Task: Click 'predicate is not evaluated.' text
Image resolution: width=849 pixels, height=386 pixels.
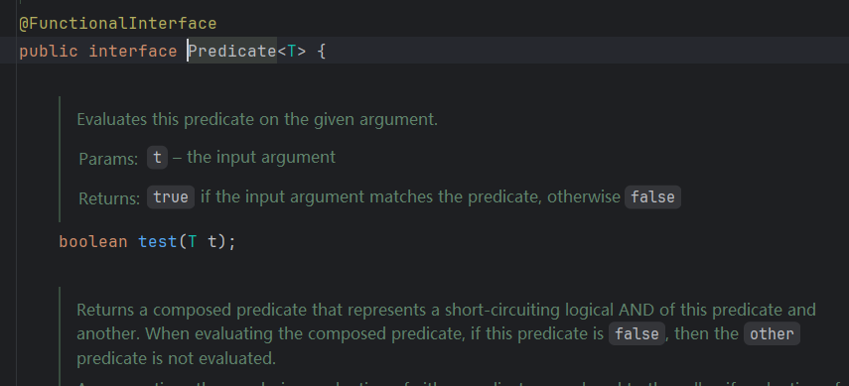Action: point(177,358)
